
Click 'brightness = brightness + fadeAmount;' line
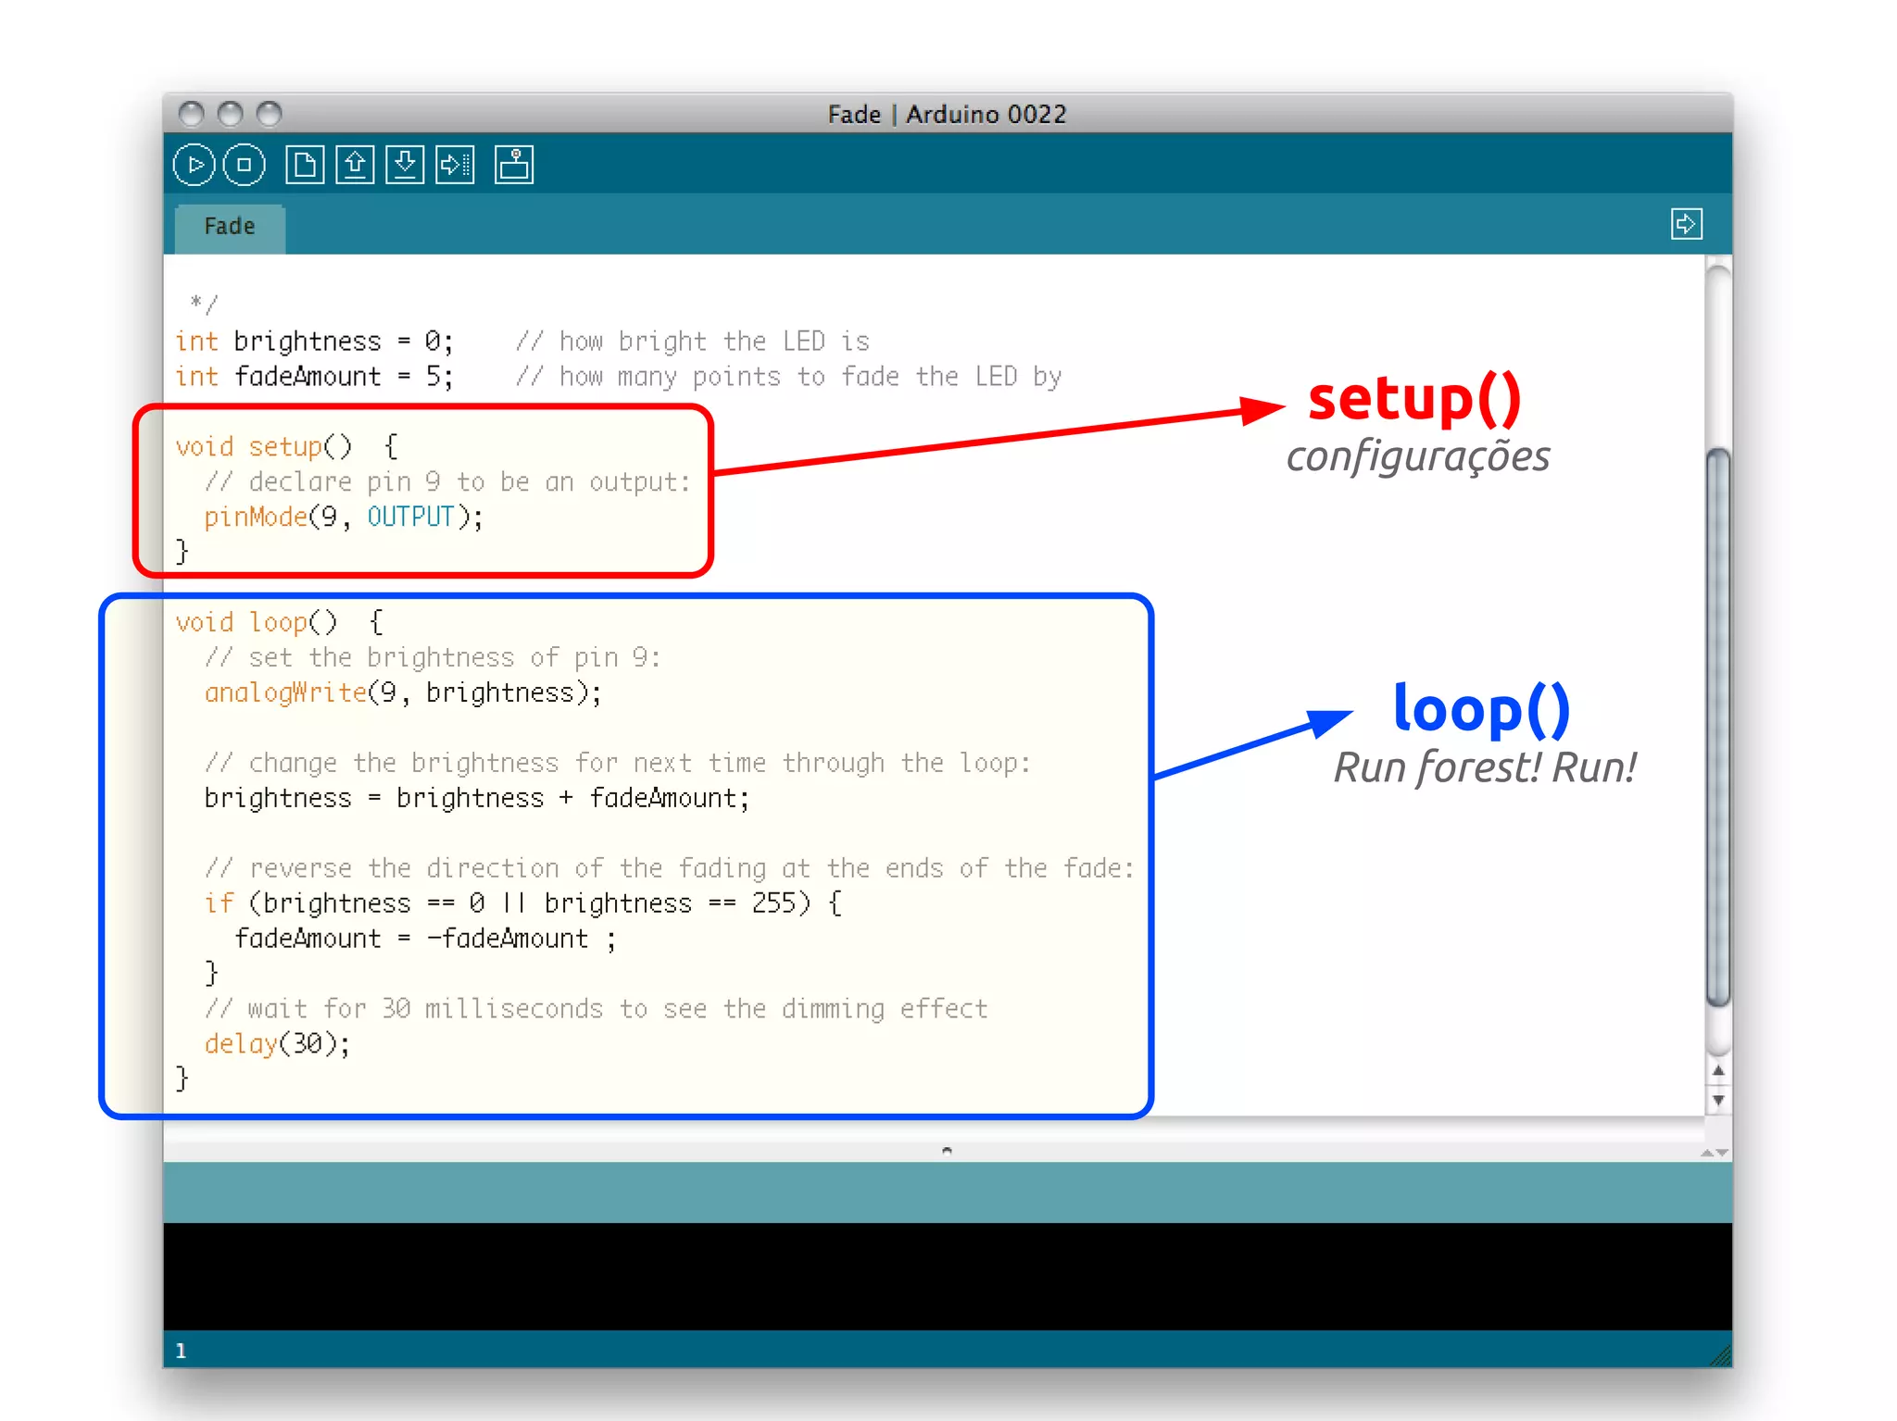[477, 798]
